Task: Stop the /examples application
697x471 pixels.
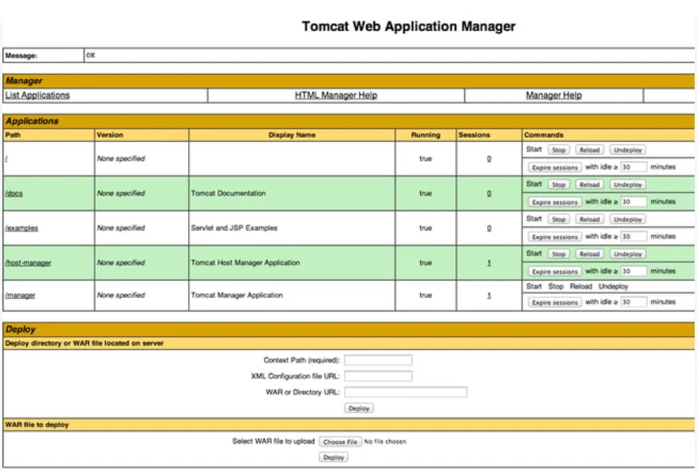Action: click(x=559, y=219)
